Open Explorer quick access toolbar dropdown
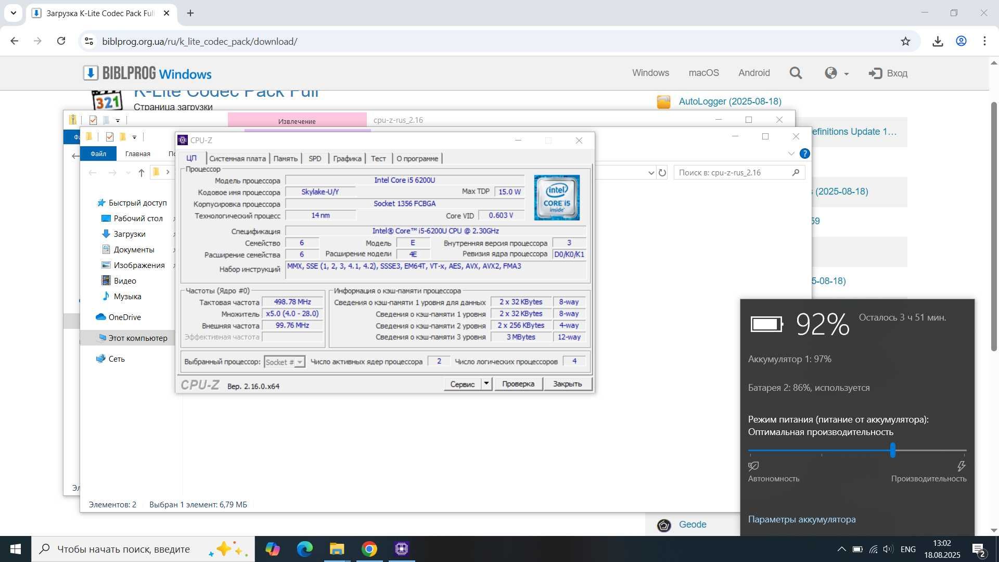Viewport: 999px width, 562px height. (134, 137)
